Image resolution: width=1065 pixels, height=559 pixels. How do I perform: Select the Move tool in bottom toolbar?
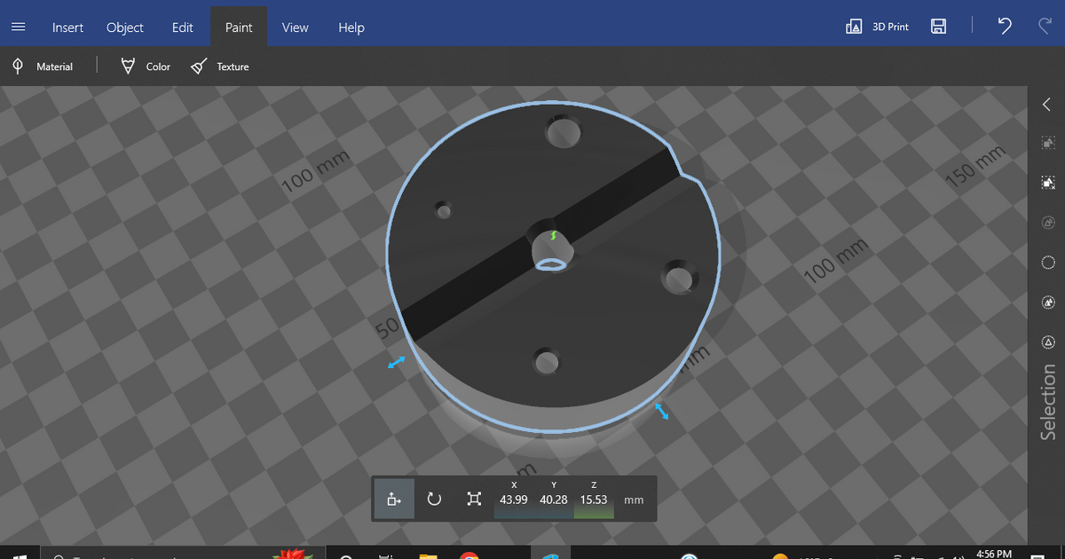click(x=394, y=500)
